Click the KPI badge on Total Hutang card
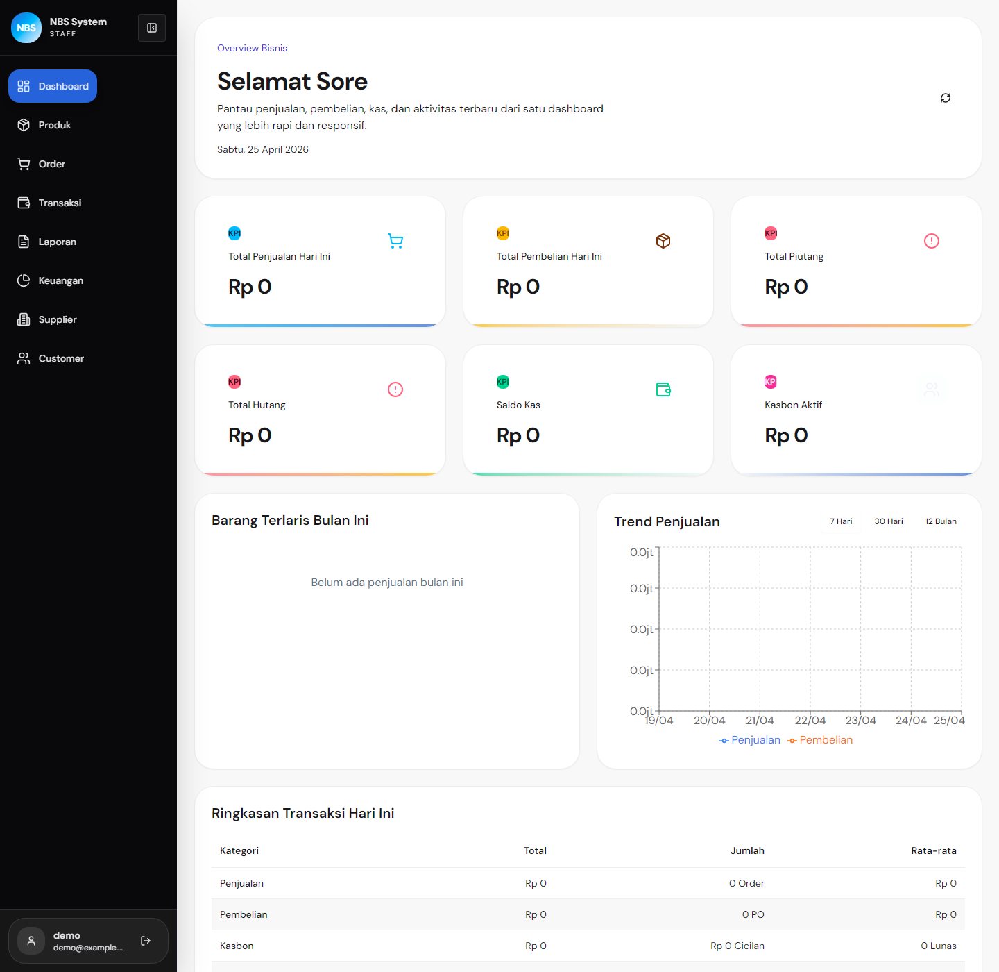Viewport: 999px width, 972px height. [x=234, y=382]
